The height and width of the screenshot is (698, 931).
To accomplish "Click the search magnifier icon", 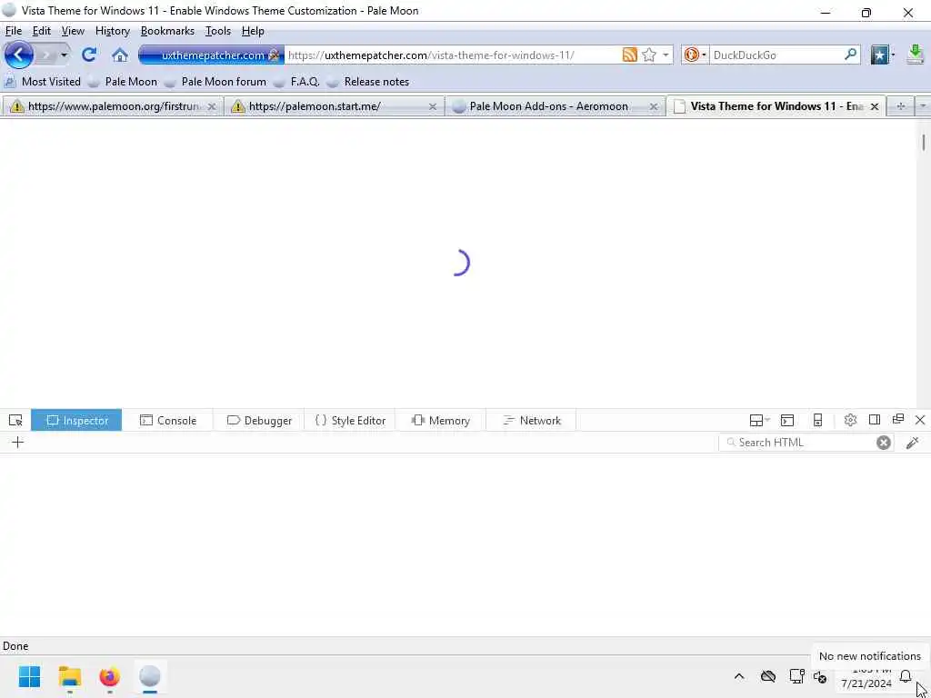I will click(850, 55).
